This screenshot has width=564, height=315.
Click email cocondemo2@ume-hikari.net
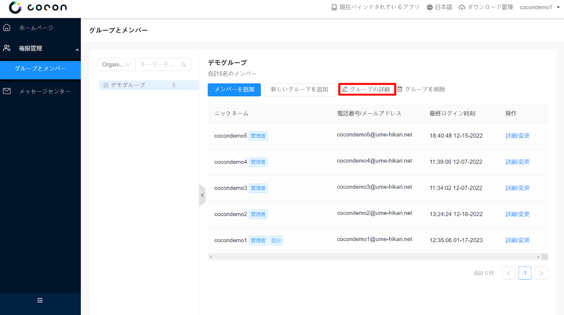[375, 213]
